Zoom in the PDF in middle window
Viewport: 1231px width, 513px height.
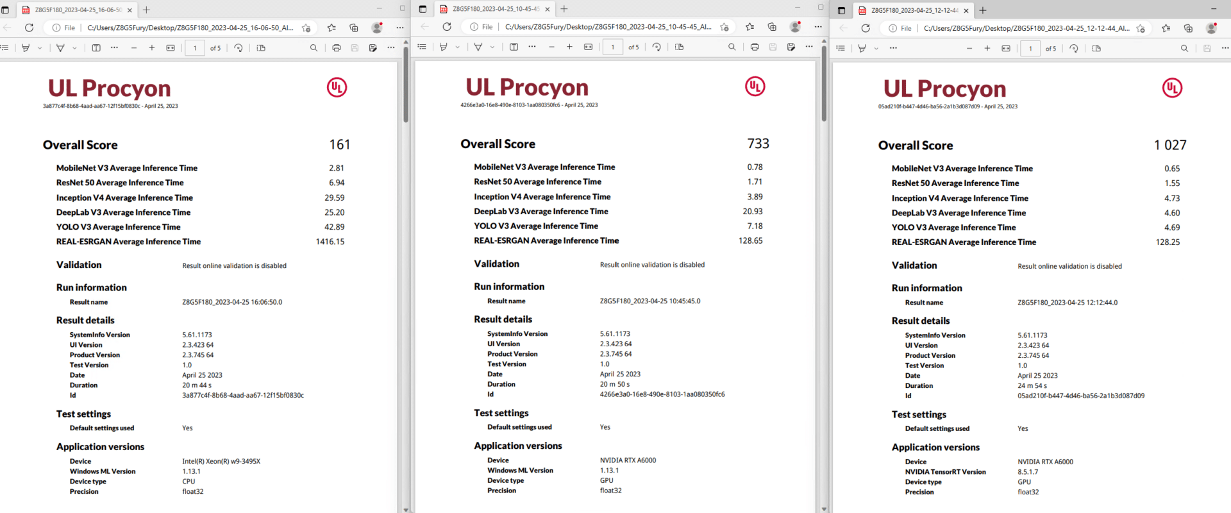tap(569, 47)
